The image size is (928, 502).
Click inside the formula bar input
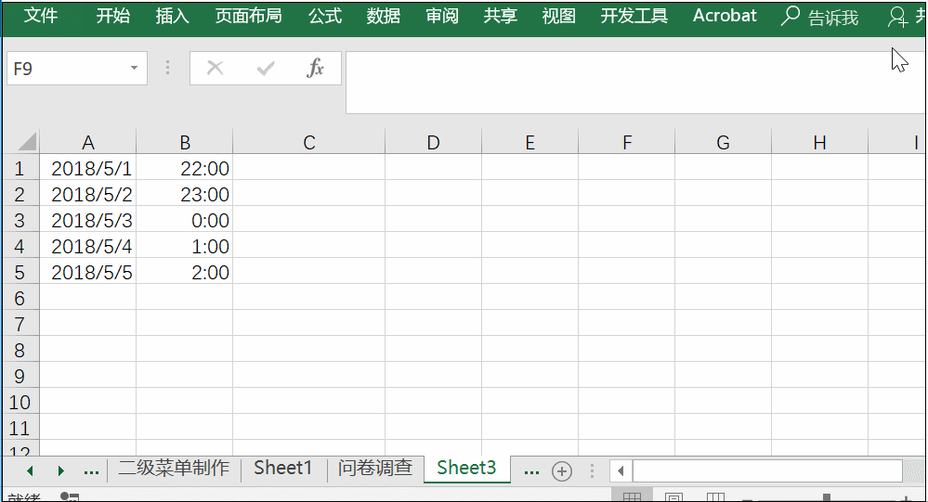635,83
